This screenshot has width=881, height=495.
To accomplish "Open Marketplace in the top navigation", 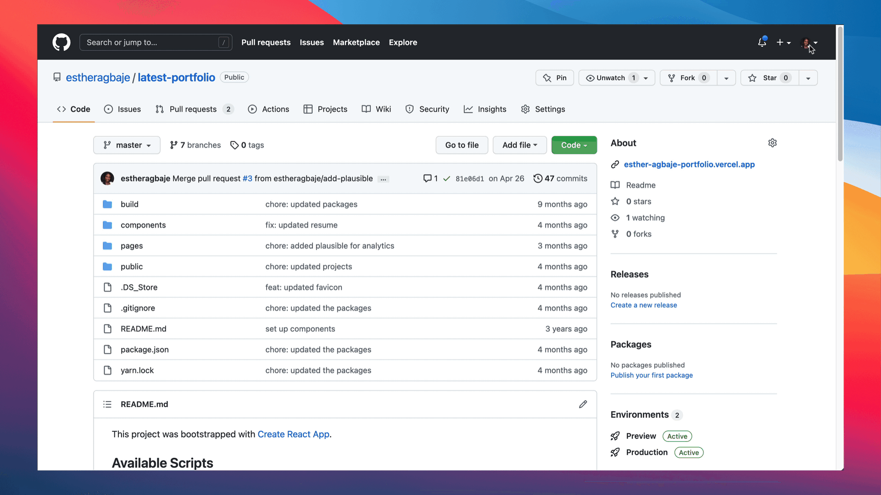I will click(356, 42).
